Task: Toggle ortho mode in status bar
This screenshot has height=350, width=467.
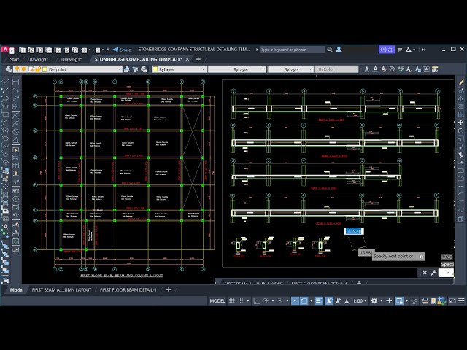Action: point(256,301)
